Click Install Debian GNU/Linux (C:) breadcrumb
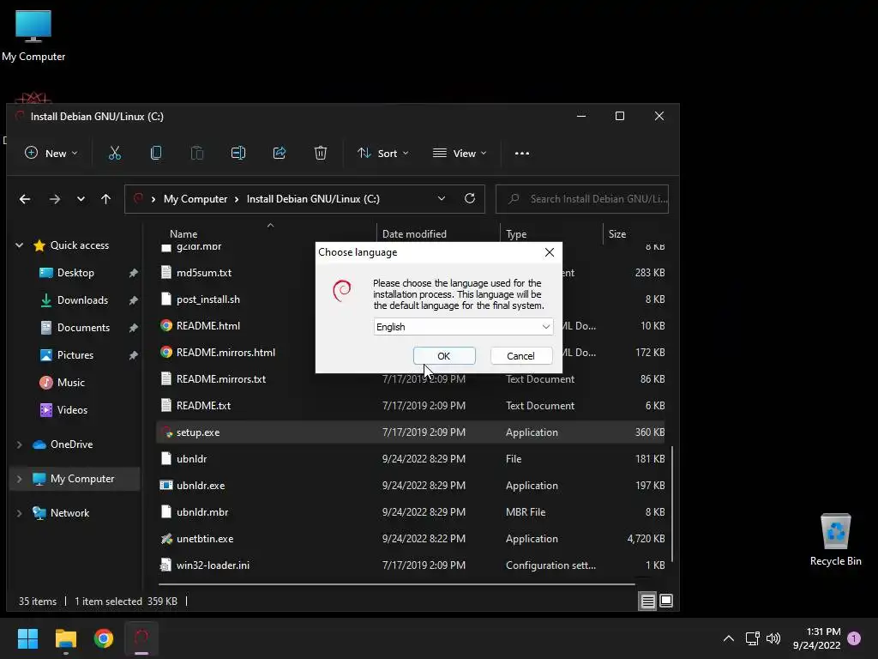878x659 pixels. (313, 199)
